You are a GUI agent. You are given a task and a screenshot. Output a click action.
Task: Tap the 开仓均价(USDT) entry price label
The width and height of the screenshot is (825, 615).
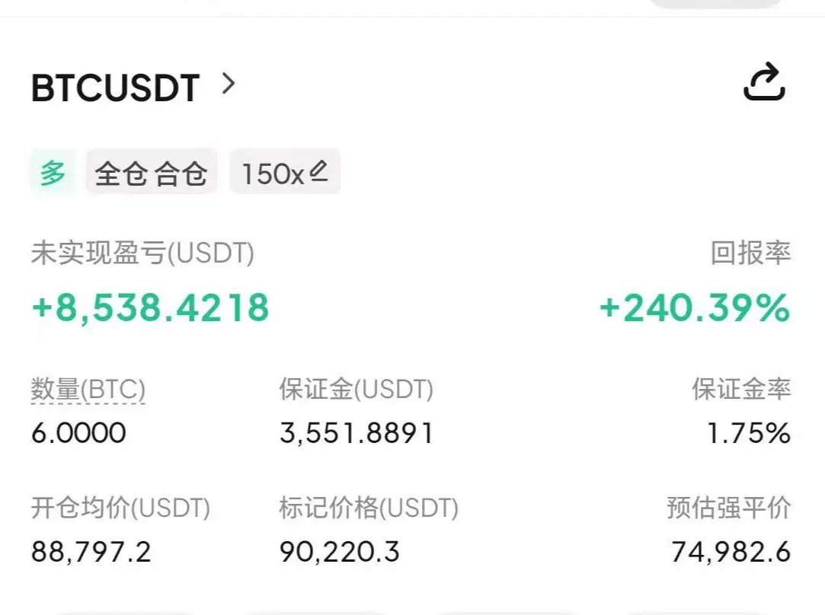pyautogui.click(x=120, y=508)
